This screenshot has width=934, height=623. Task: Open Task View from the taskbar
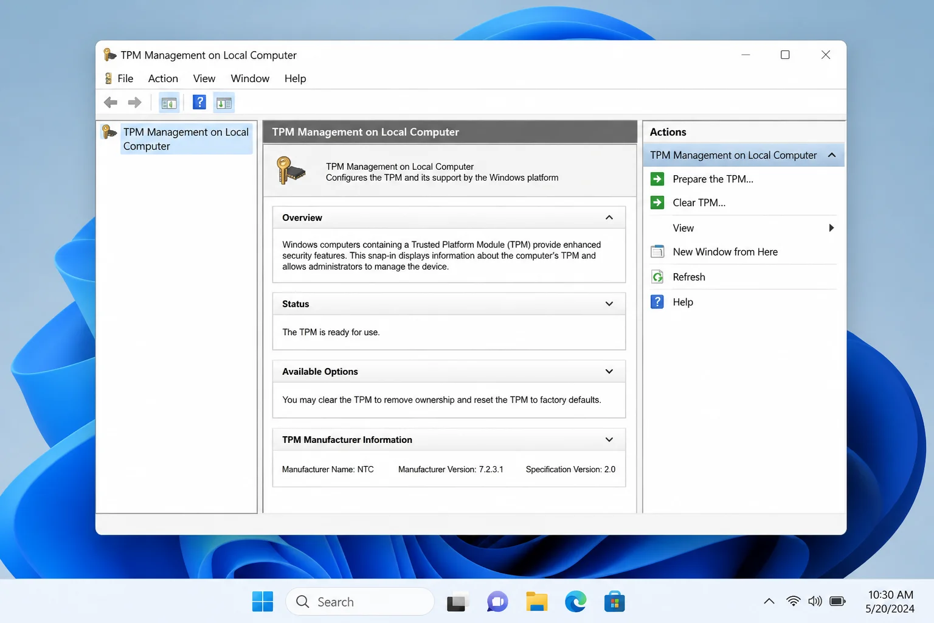click(458, 602)
